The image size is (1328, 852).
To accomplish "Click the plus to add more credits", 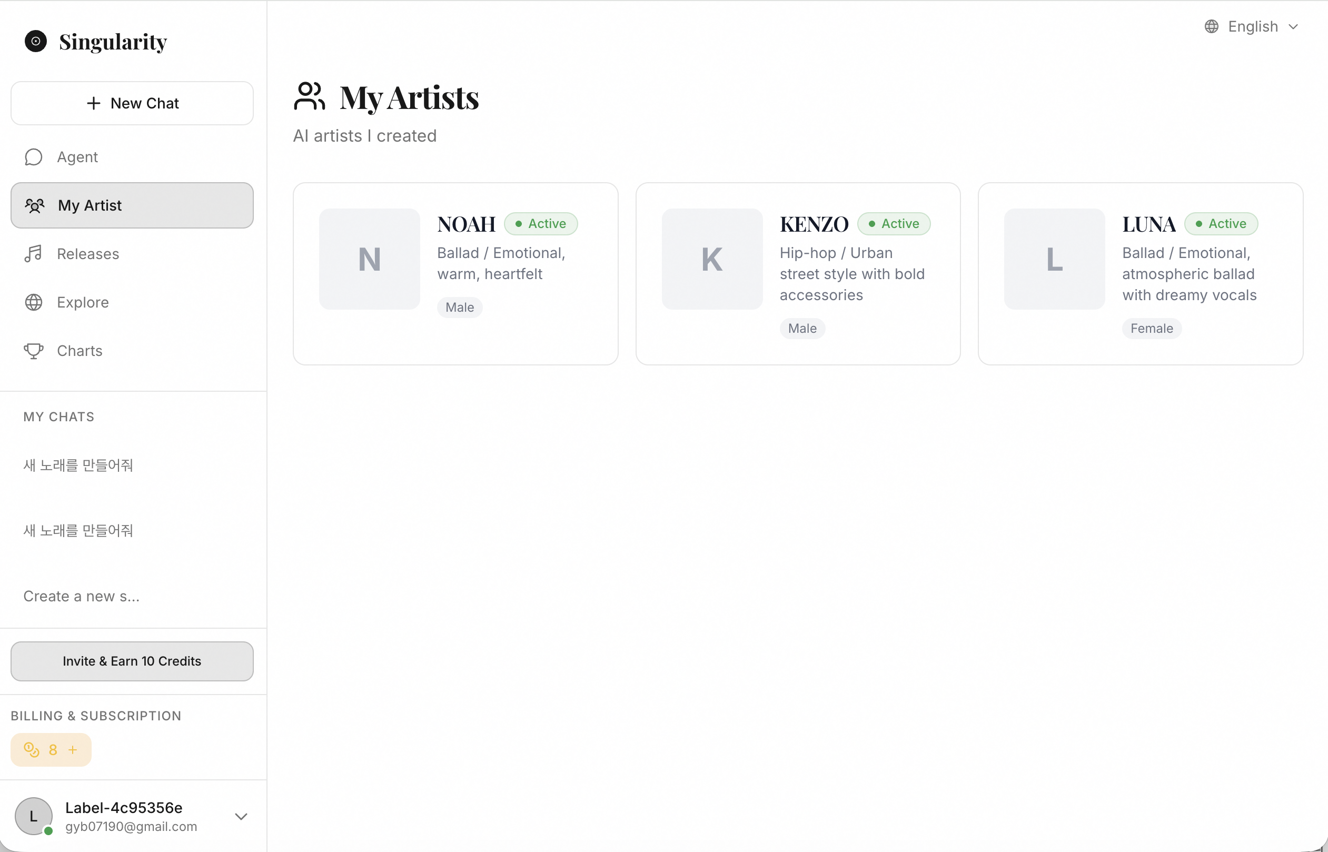I will coord(73,750).
